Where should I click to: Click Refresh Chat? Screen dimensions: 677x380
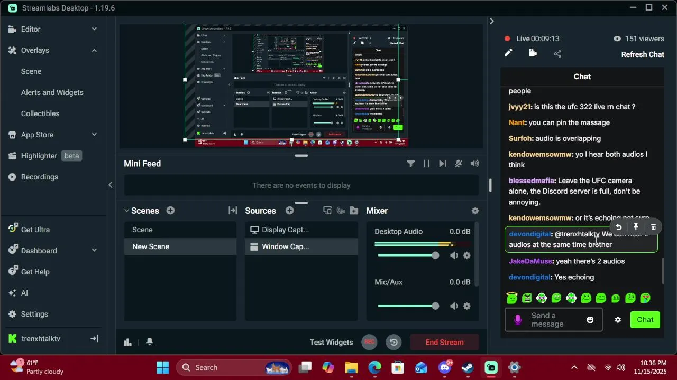click(643, 54)
